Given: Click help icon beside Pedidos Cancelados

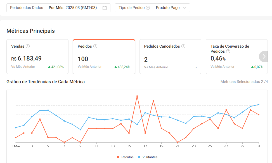Looking at the screenshot, I should point(183,46).
